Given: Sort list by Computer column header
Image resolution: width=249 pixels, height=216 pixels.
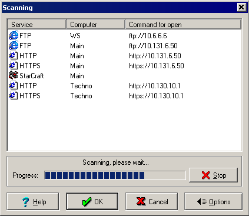Looking at the screenshot, I should coord(96,25).
